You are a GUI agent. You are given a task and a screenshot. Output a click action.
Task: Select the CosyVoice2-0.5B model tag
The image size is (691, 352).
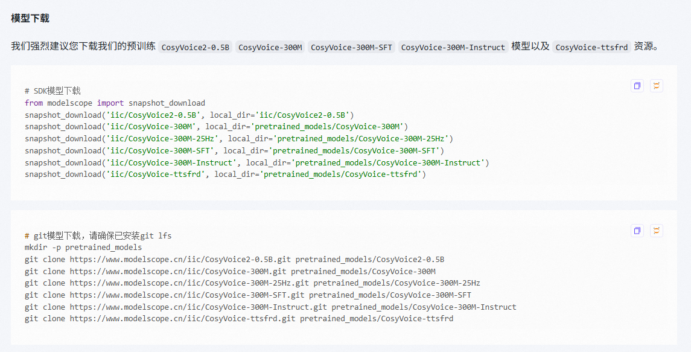click(x=195, y=46)
